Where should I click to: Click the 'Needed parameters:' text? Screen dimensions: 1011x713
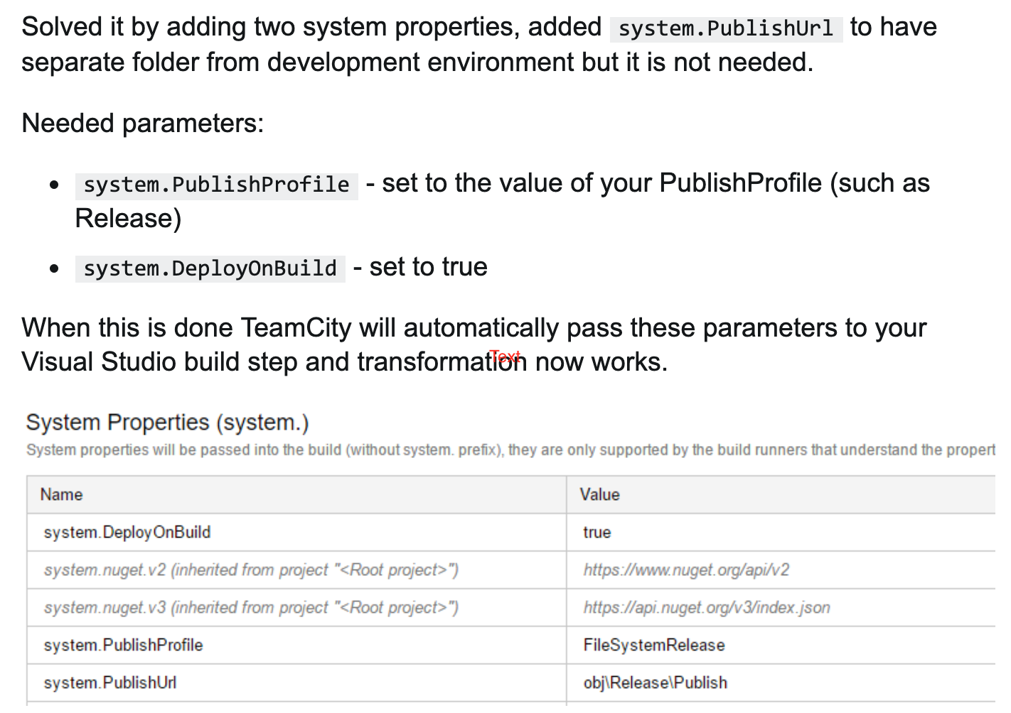click(143, 124)
